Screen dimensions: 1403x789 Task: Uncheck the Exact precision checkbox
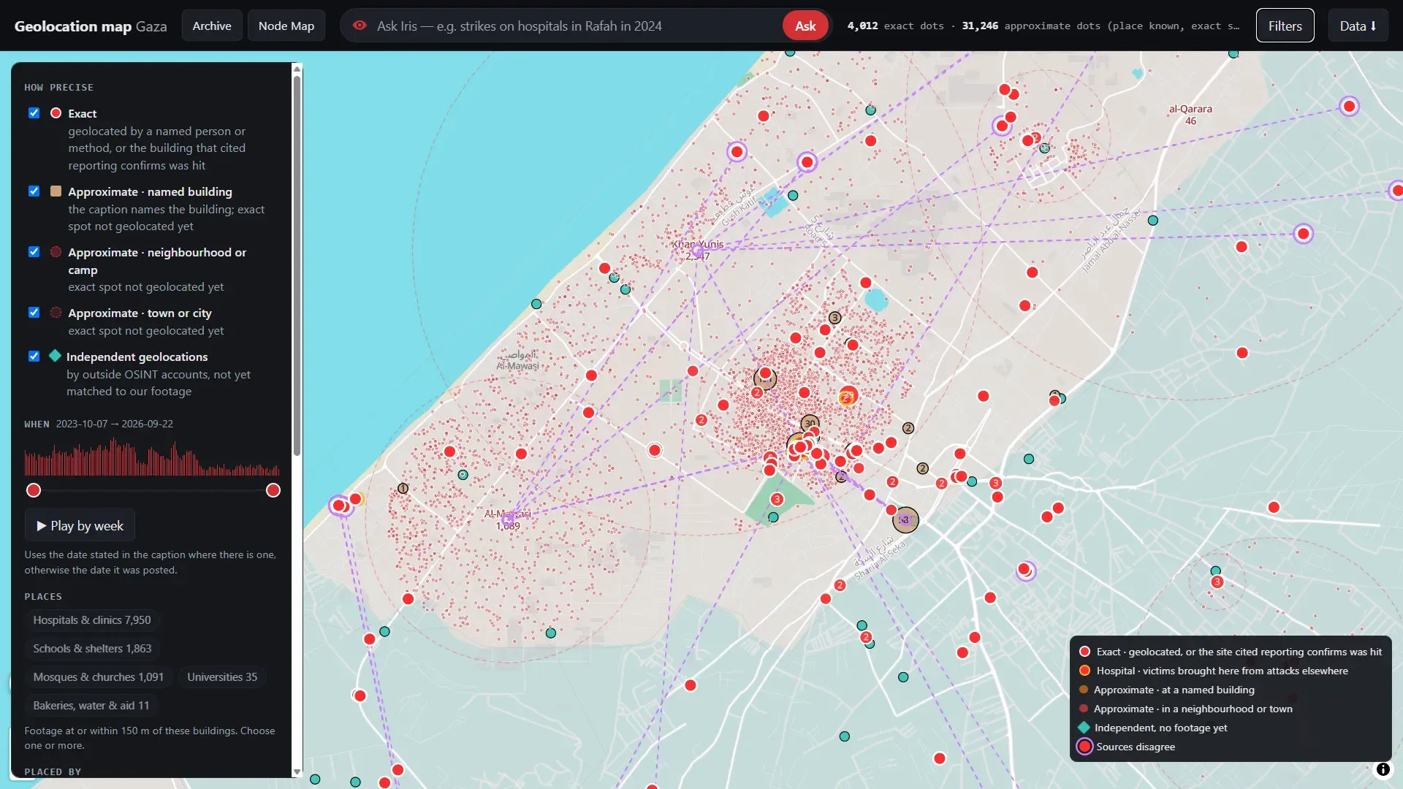pyautogui.click(x=34, y=113)
